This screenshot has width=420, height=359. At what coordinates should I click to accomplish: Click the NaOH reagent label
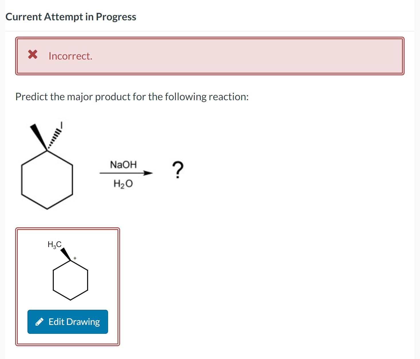pyautogui.click(x=124, y=164)
